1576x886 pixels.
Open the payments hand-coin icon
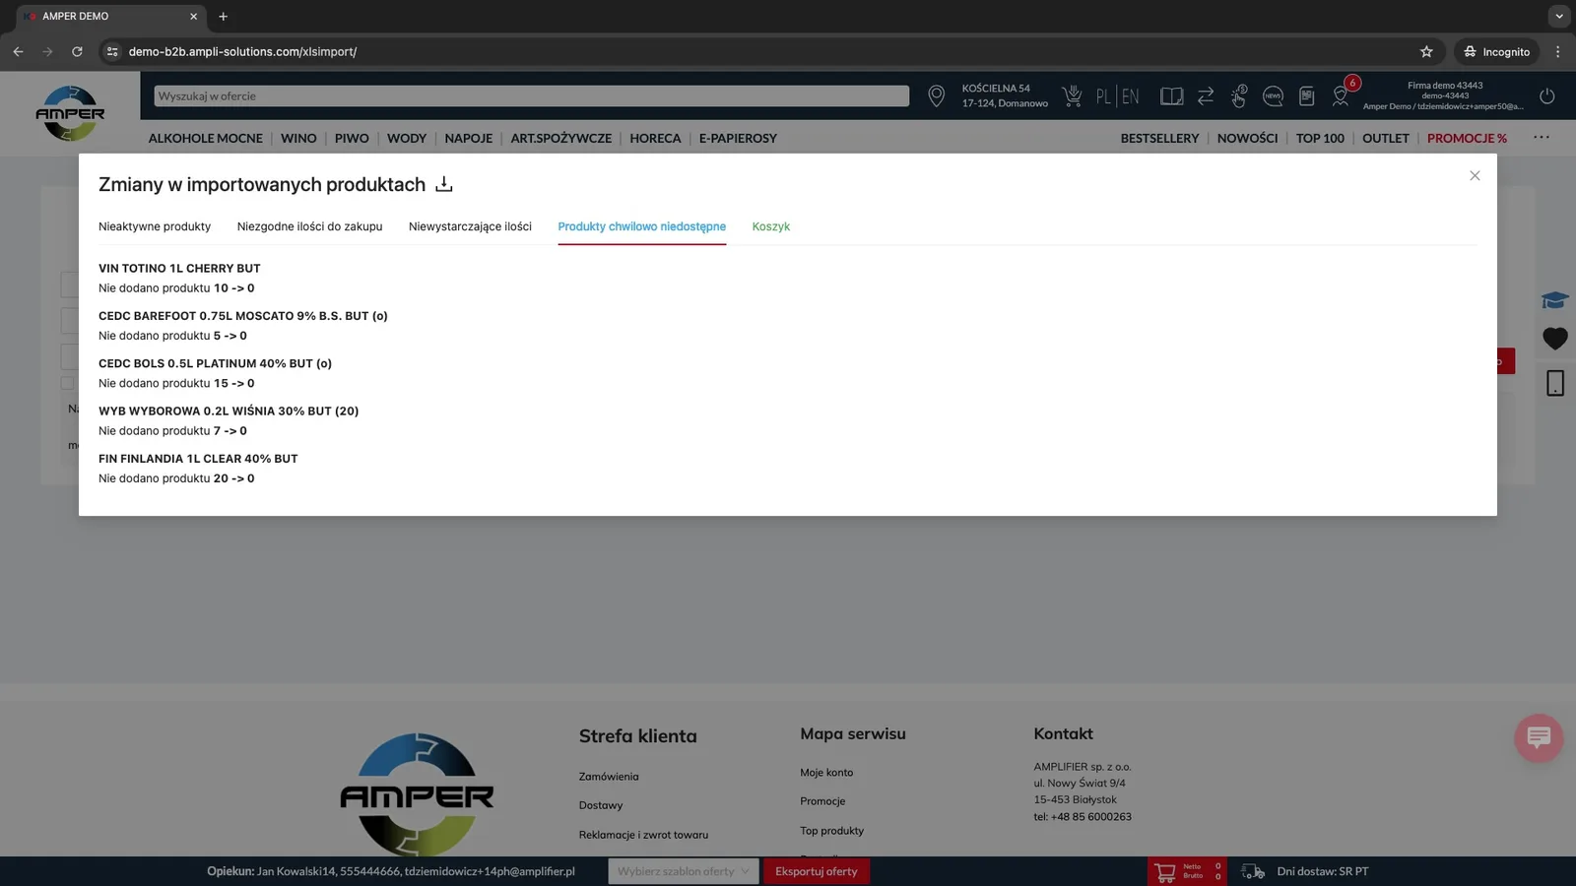(1239, 95)
